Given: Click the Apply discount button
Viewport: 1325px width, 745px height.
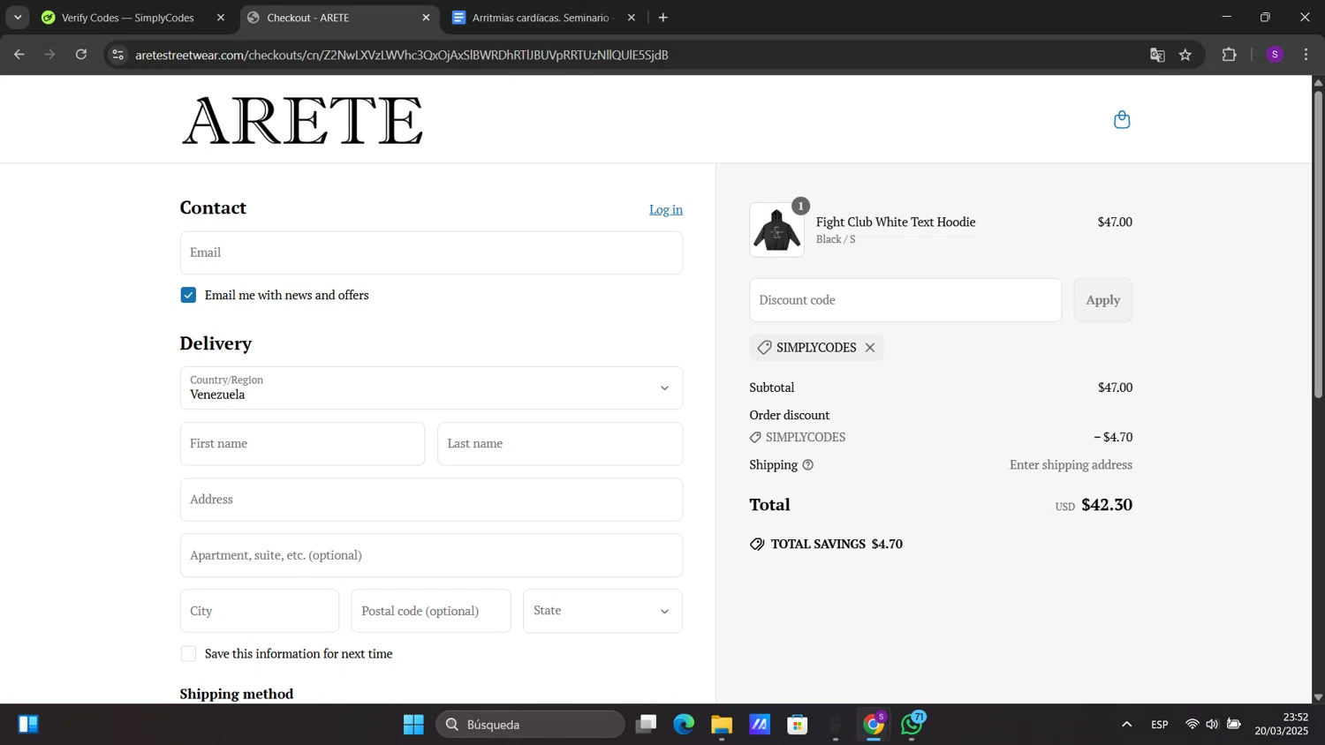Looking at the screenshot, I should pyautogui.click(x=1102, y=300).
